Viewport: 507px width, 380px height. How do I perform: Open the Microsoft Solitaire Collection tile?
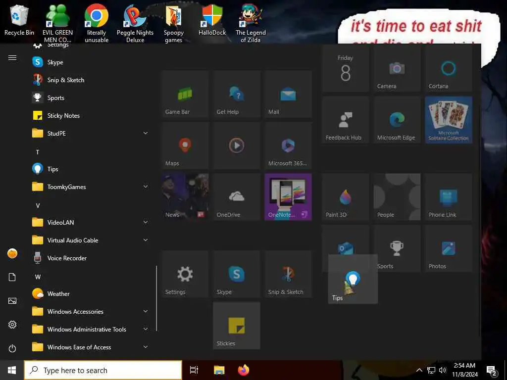(x=449, y=120)
